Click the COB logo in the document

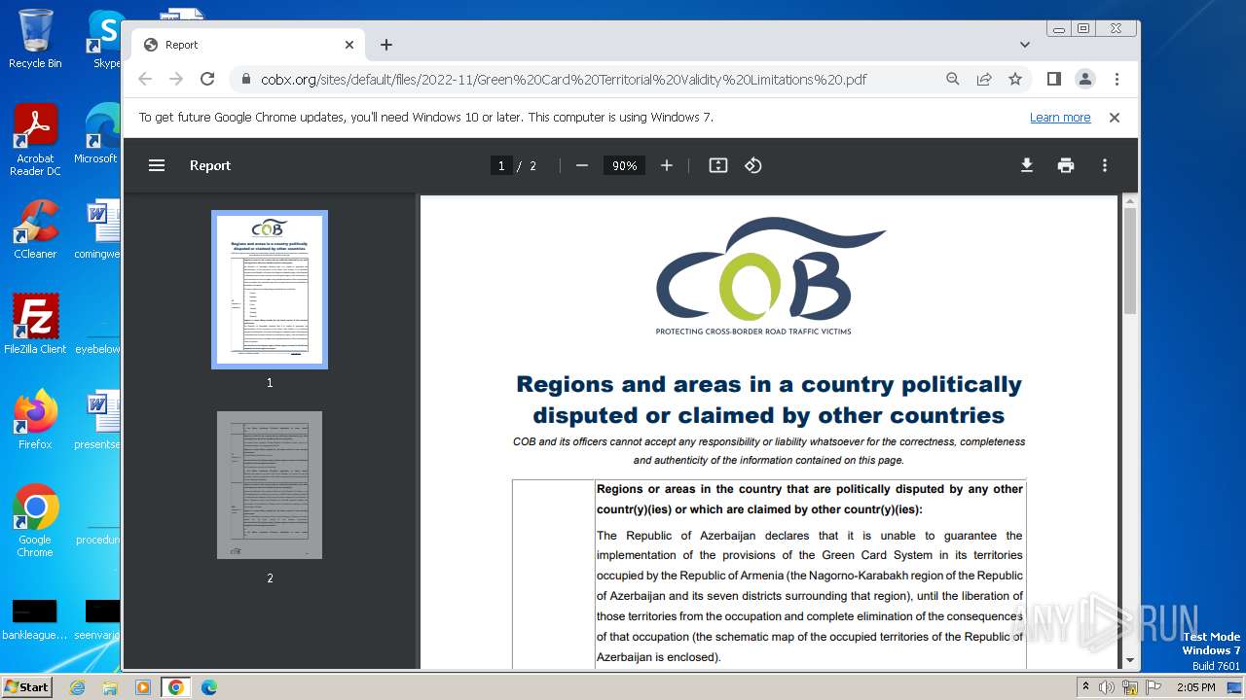[770, 274]
